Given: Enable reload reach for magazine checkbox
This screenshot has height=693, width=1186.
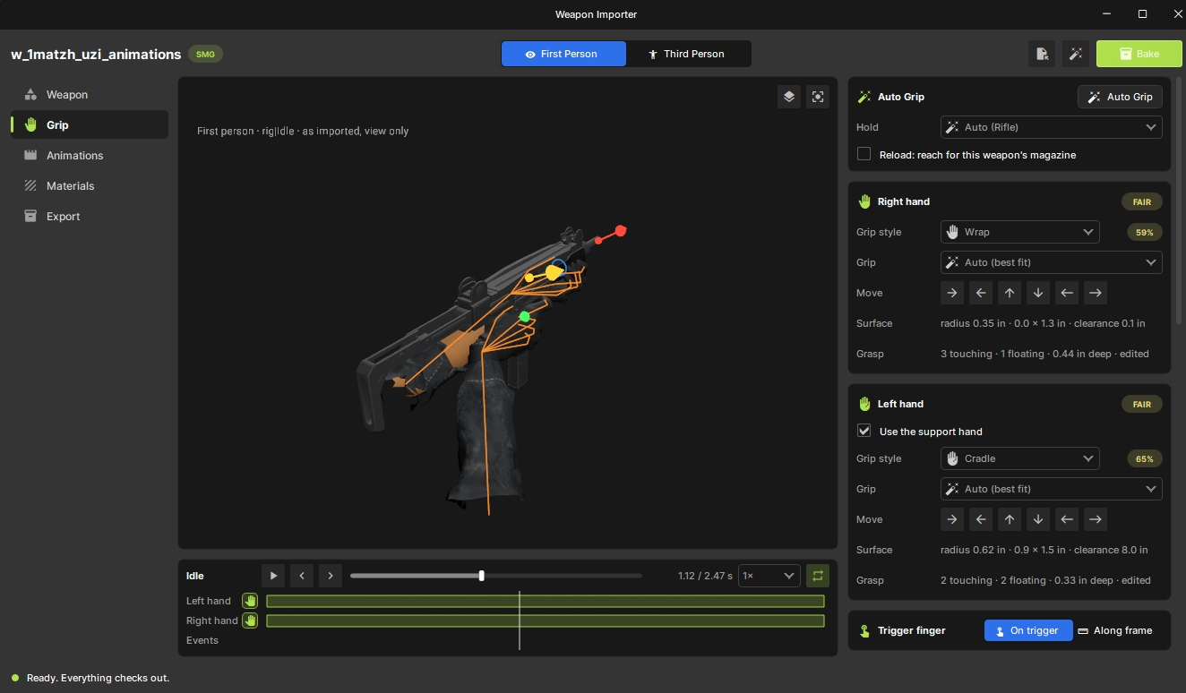Looking at the screenshot, I should (864, 154).
